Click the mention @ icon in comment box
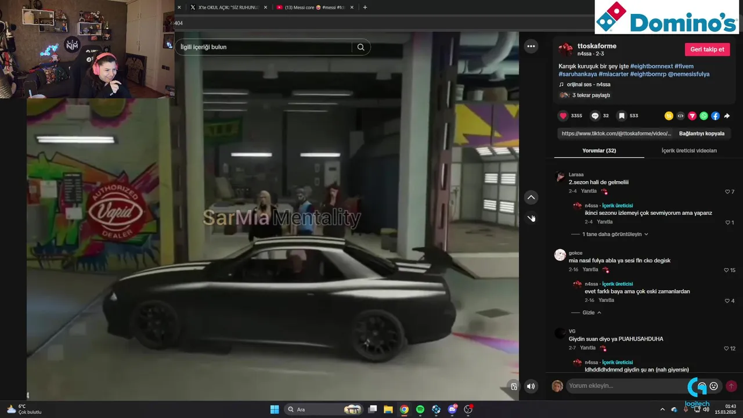The height and width of the screenshot is (418, 743). [701, 386]
